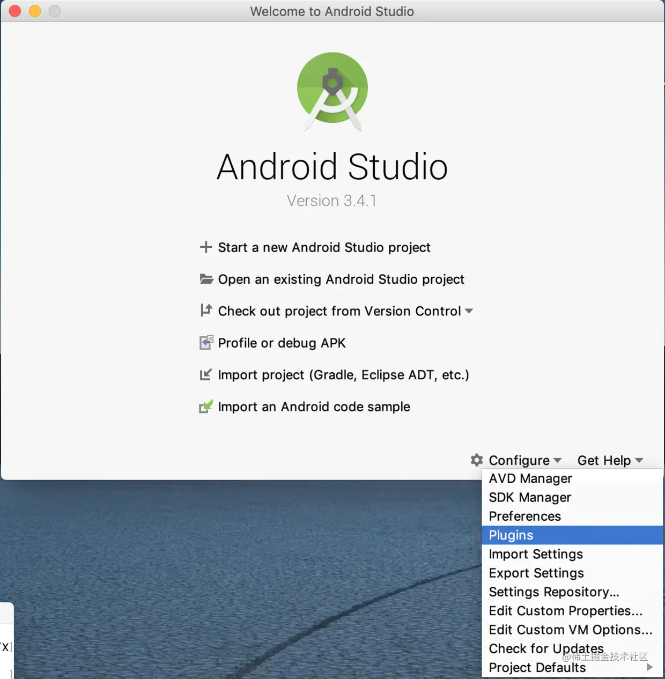This screenshot has width=665, height=679.
Task: Select AVD Manager from the menu
Action: tap(530, 478)
